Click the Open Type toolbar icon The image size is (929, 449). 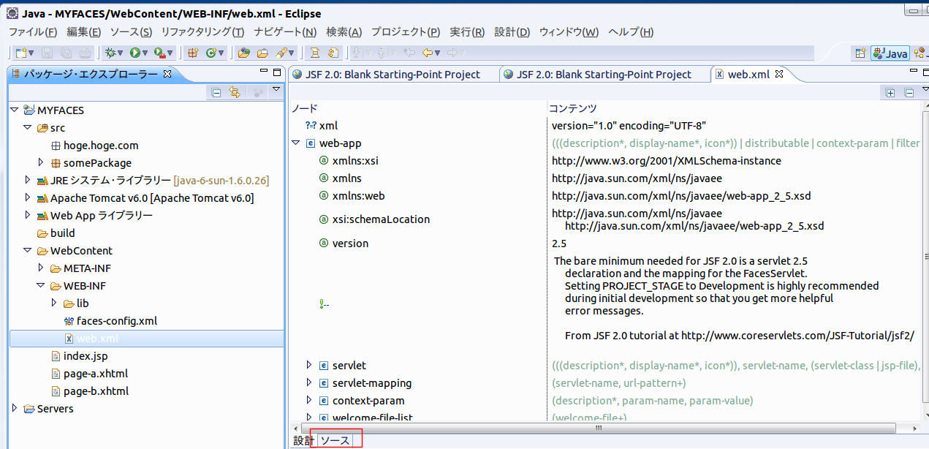click(244, 53)
